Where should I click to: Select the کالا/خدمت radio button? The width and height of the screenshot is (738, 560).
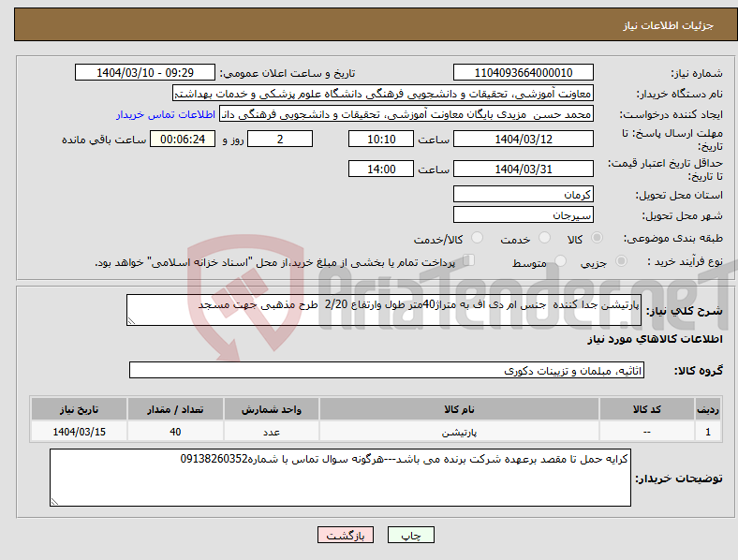(x=478, y=238)
